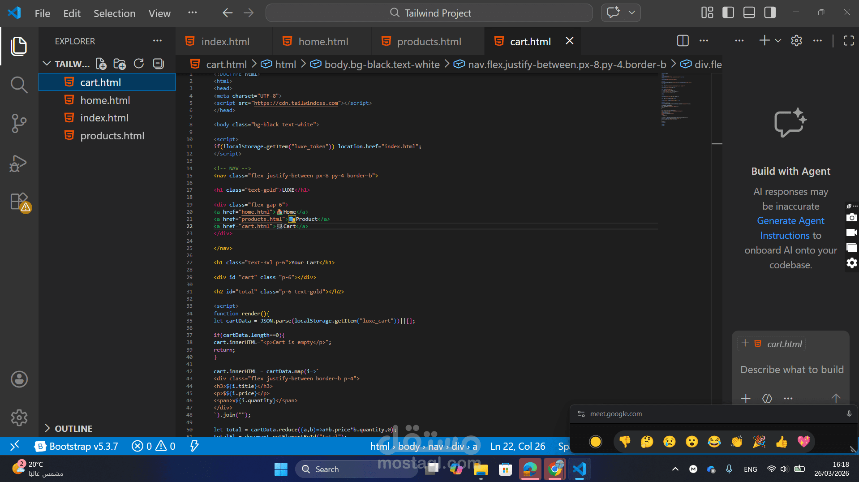Click the lightning bolt icon in status bar
Viewport: 859px width, 482px height.
[194, 446]
